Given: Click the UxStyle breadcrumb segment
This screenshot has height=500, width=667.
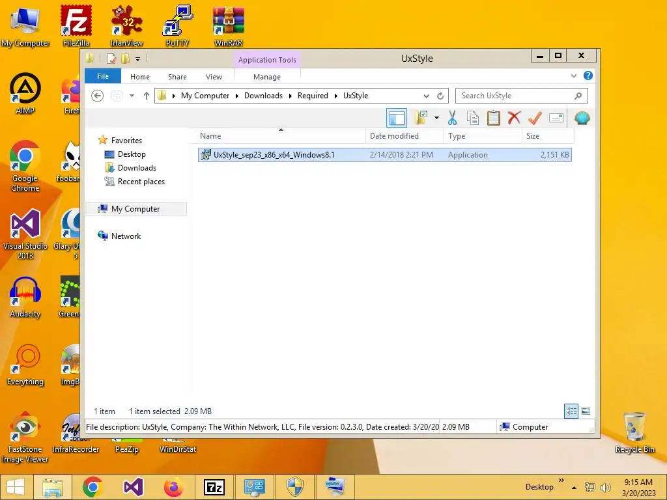Looking at the screenshot, I should point(356,96).
